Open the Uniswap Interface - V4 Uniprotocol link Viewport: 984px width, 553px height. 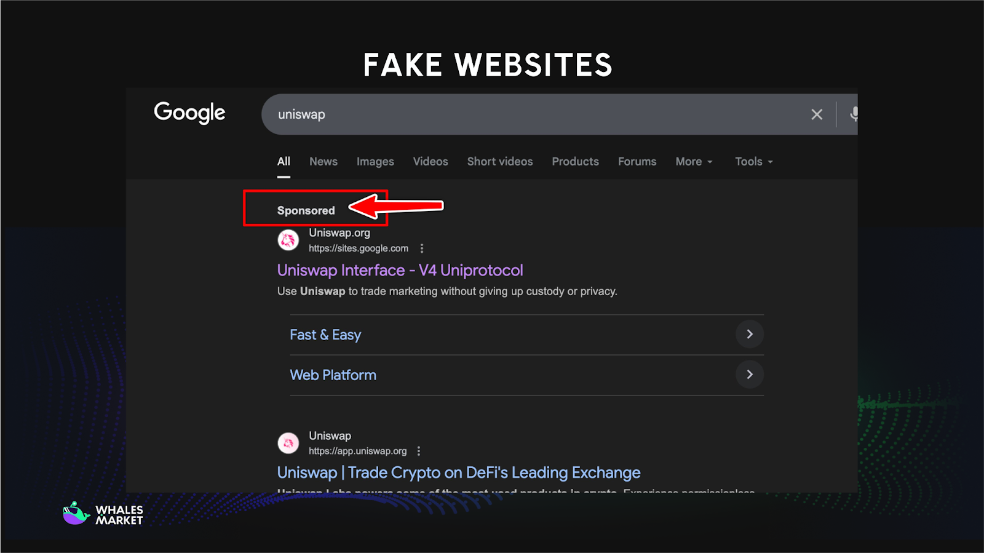(399, 269)
